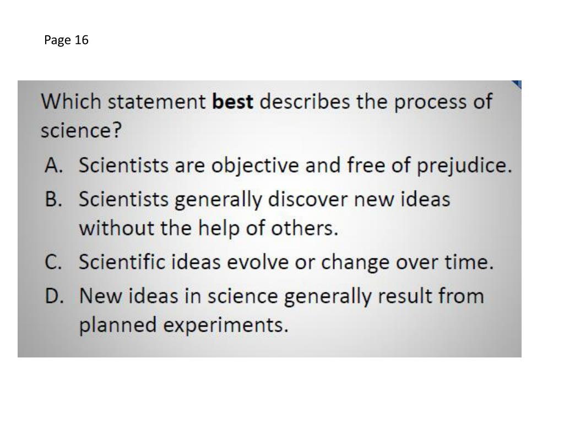
Task: Click the "Page 16" label
Action: (x=66, y=40)
